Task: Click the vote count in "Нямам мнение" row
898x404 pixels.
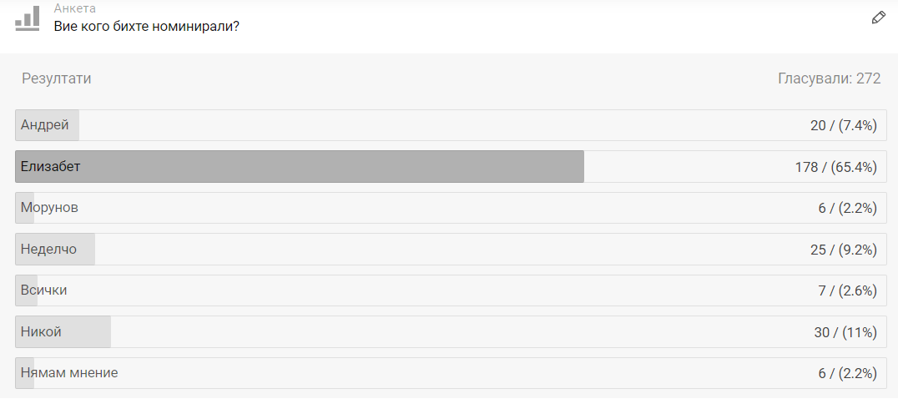Action: [x=847, y=373]
